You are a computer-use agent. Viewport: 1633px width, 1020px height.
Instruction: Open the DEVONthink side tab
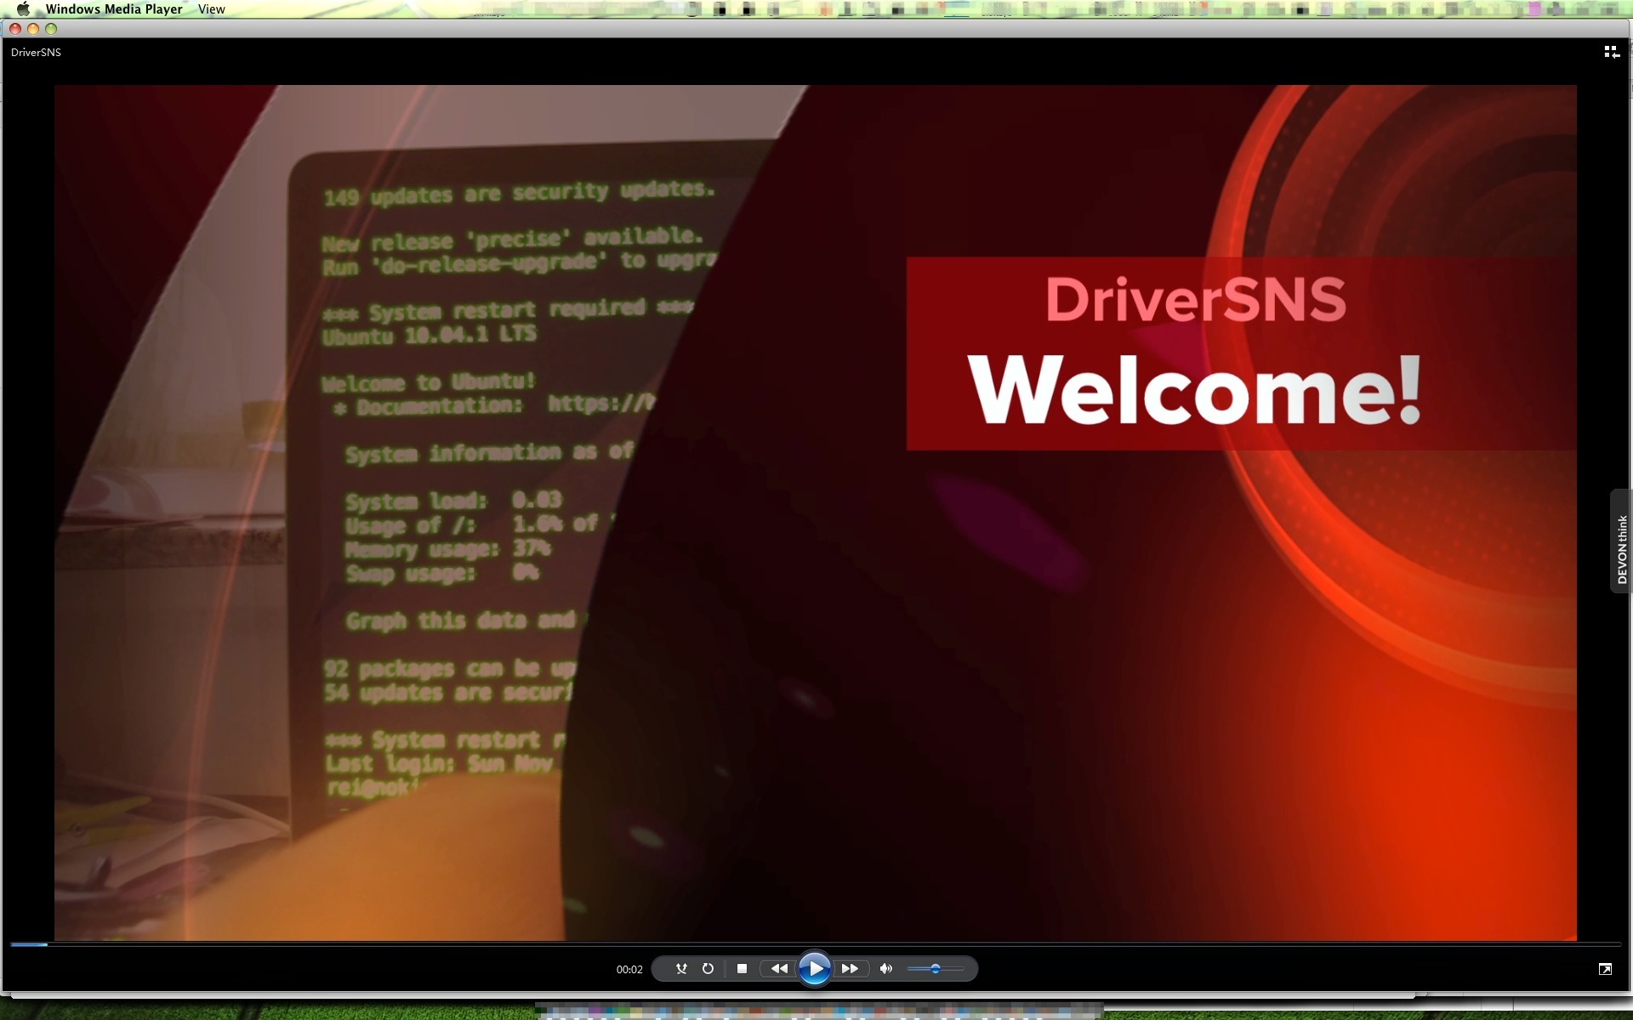click(x=1621, y=541)
